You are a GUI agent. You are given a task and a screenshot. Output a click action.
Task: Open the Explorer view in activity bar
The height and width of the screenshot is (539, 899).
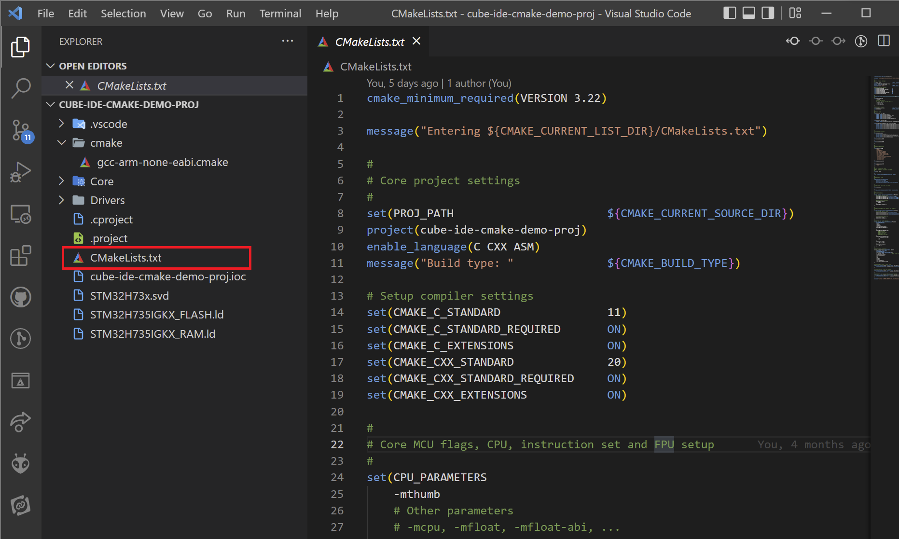tap(20, 47)
